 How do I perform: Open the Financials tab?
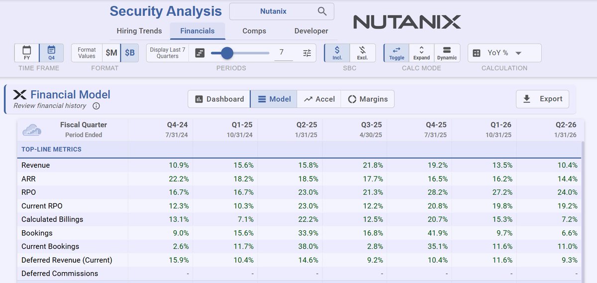click(x=198, y=31)
